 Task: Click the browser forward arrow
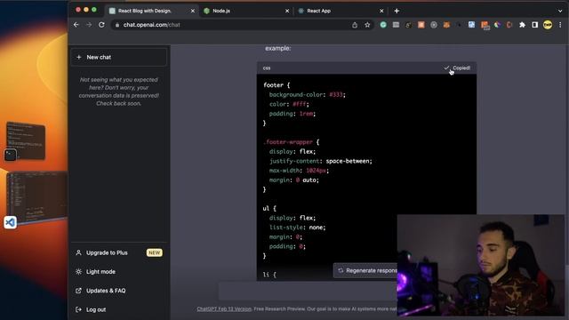tap(89, 25)
